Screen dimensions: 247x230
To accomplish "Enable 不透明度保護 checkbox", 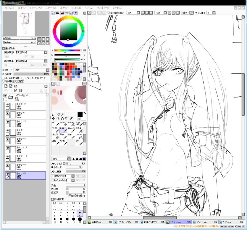I will pyautogui.click(x=3, y=78).
